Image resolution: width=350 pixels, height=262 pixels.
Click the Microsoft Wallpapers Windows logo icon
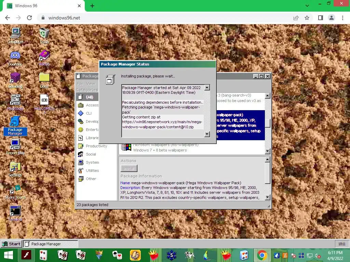click(x=126, y=147)
